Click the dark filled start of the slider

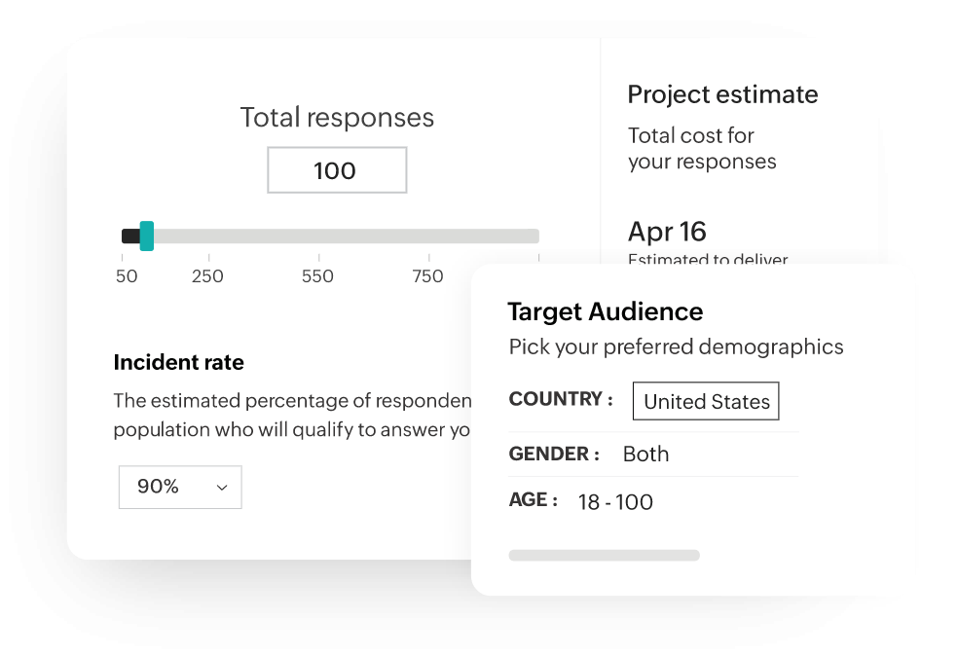129,236
